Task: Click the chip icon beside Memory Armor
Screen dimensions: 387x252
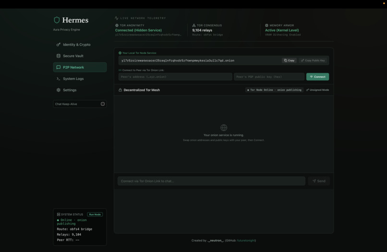Action: point(266,25)
